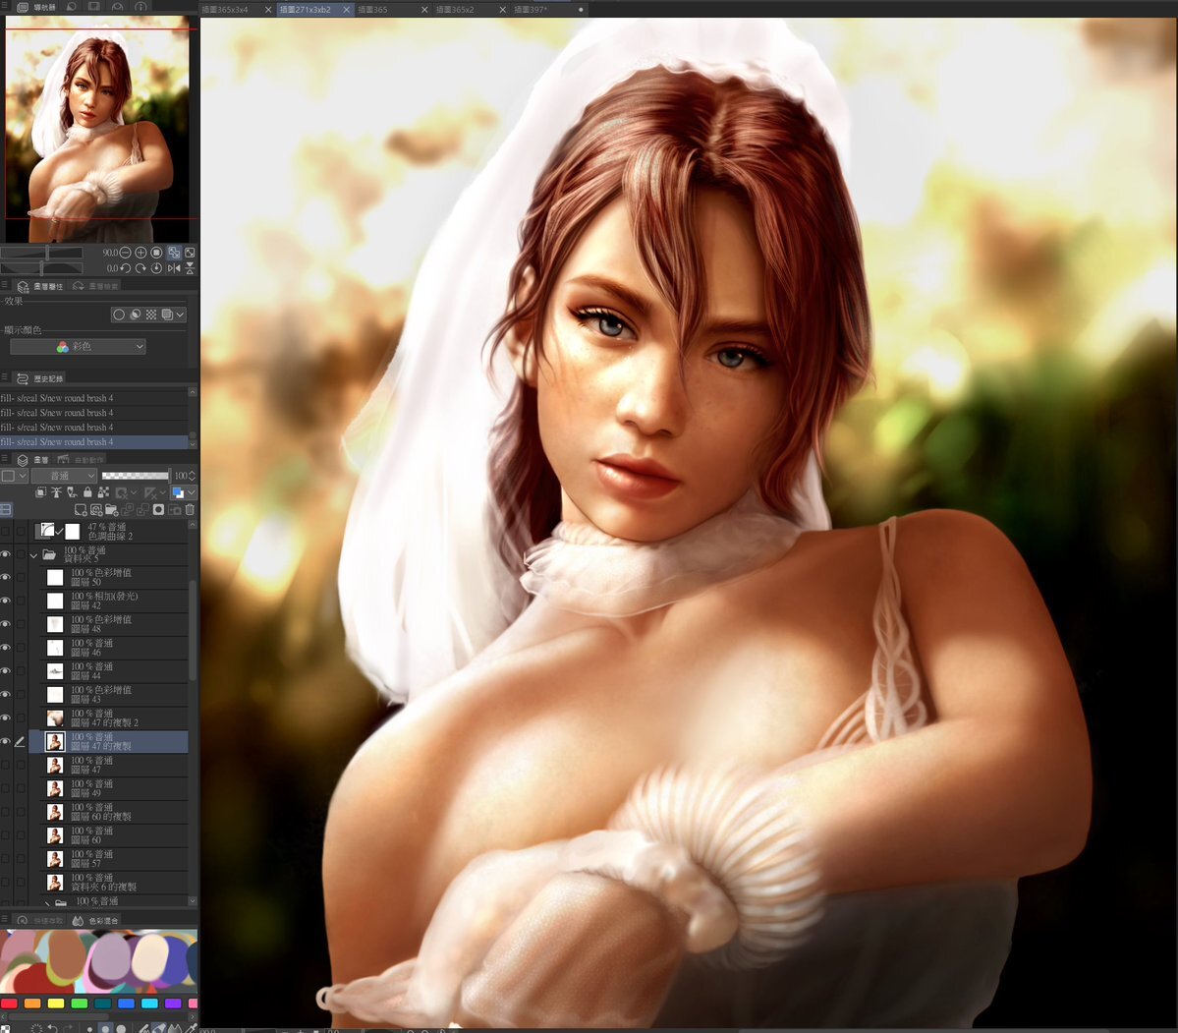Click the 色調曲線 2 layer mask thumbnail
1178x1033 pixels.
point(72,532)
